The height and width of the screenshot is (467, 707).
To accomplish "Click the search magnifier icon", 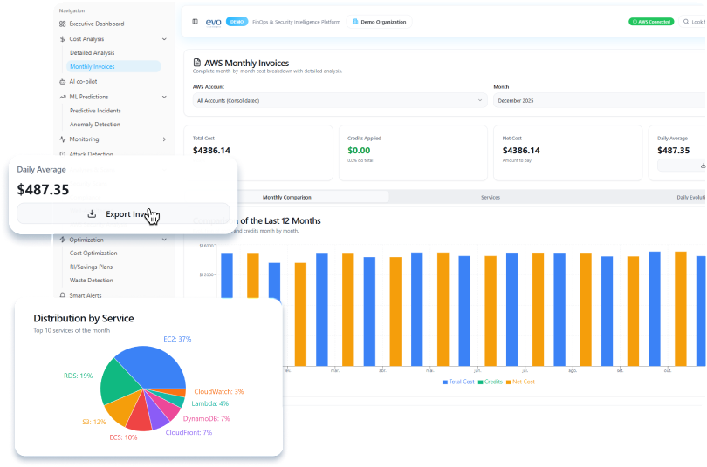I will pyautogui.click(x=686, y=22).
